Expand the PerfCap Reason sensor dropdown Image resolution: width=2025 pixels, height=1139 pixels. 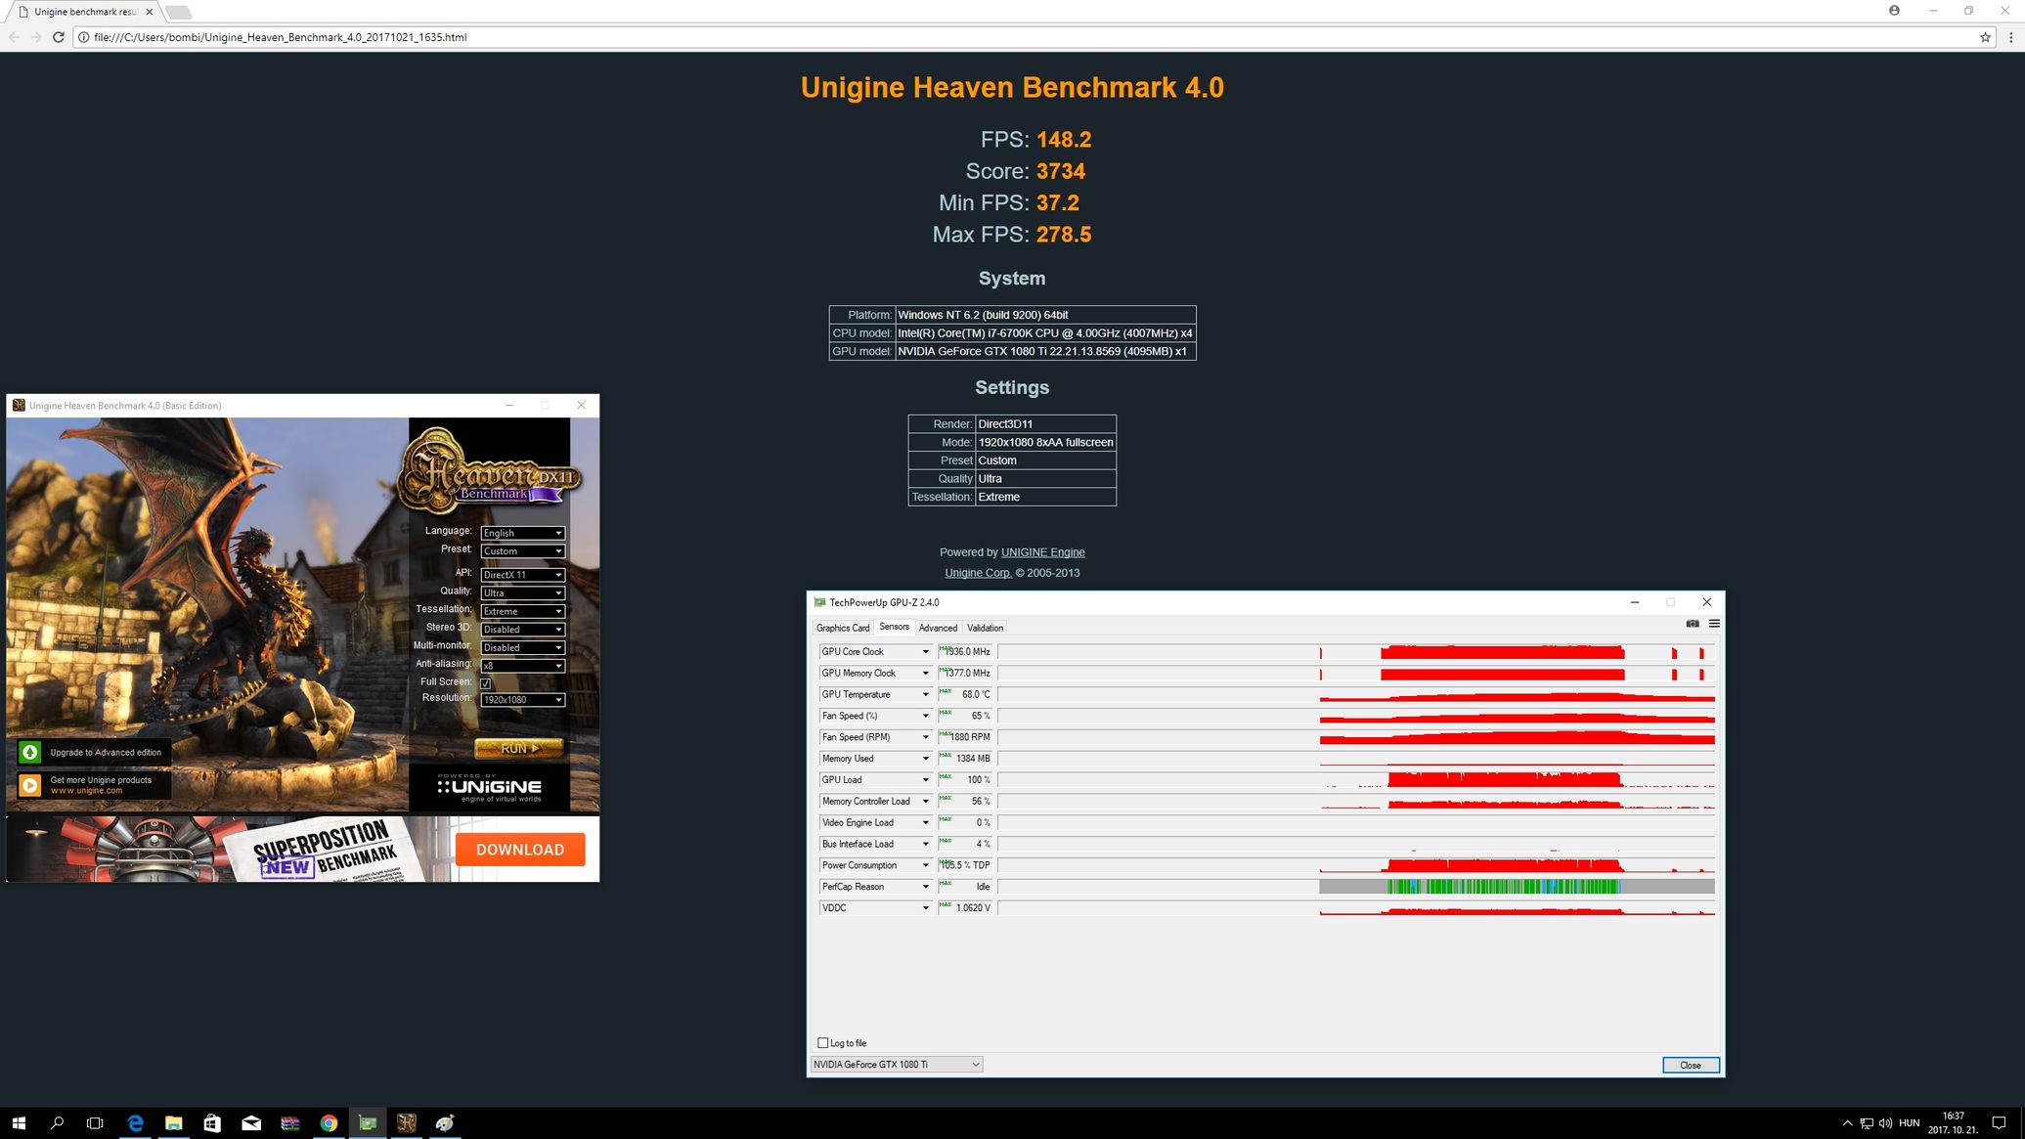click(x=925, y=887)
